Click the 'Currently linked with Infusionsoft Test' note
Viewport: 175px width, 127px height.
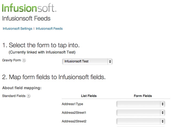(42, 52)
